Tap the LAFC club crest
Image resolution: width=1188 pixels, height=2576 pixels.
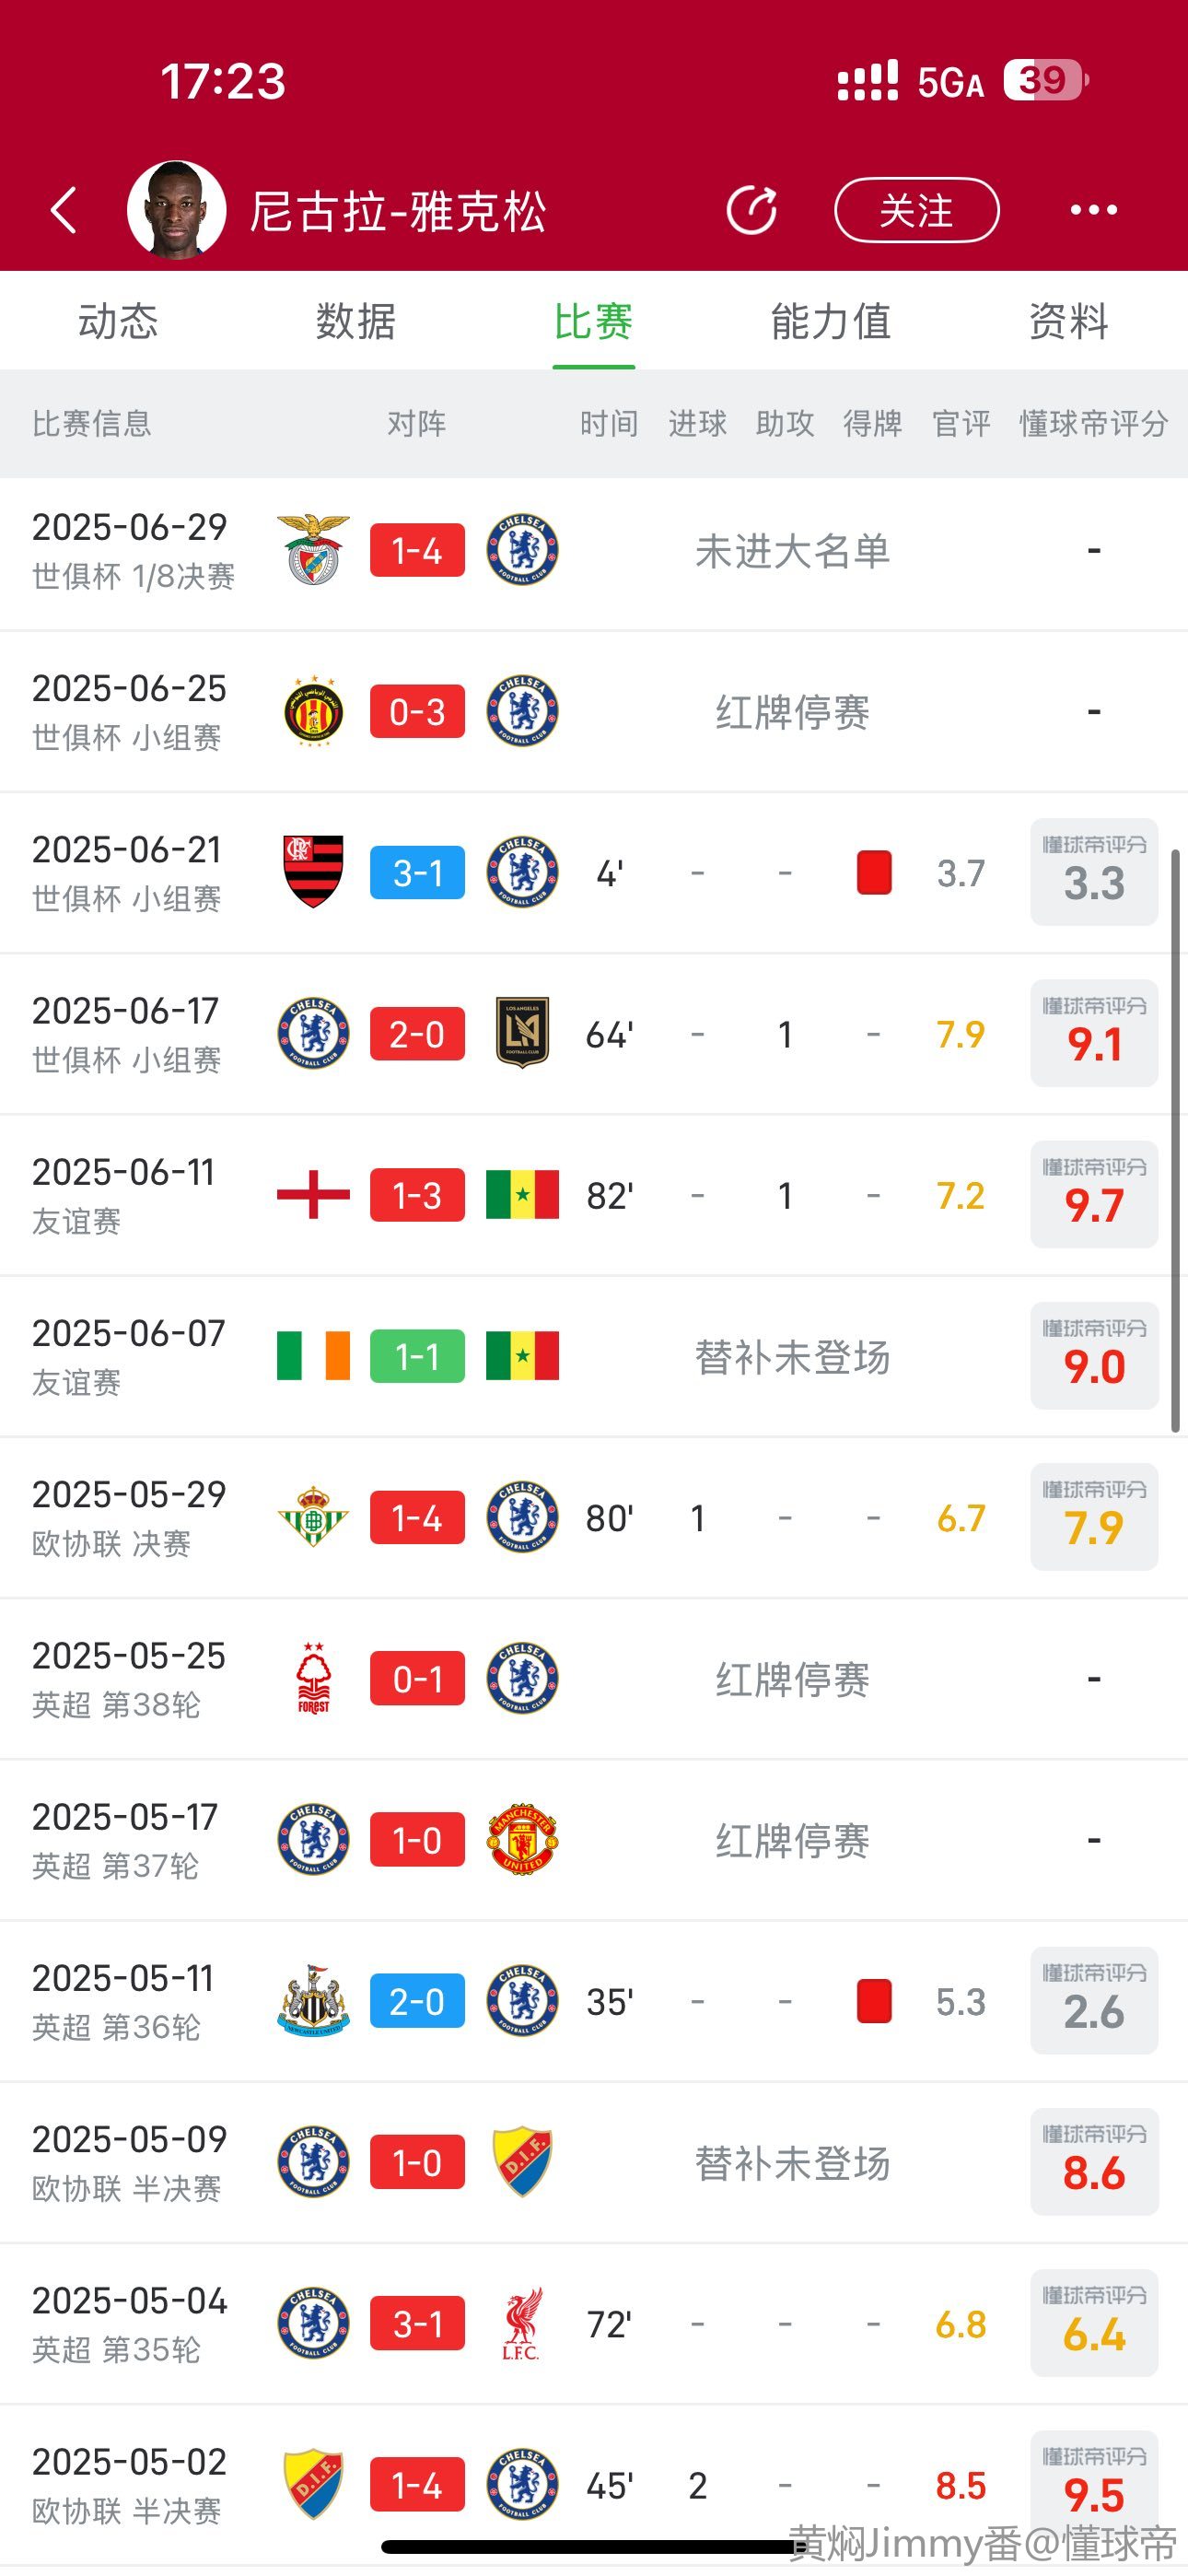[522, 1033]
